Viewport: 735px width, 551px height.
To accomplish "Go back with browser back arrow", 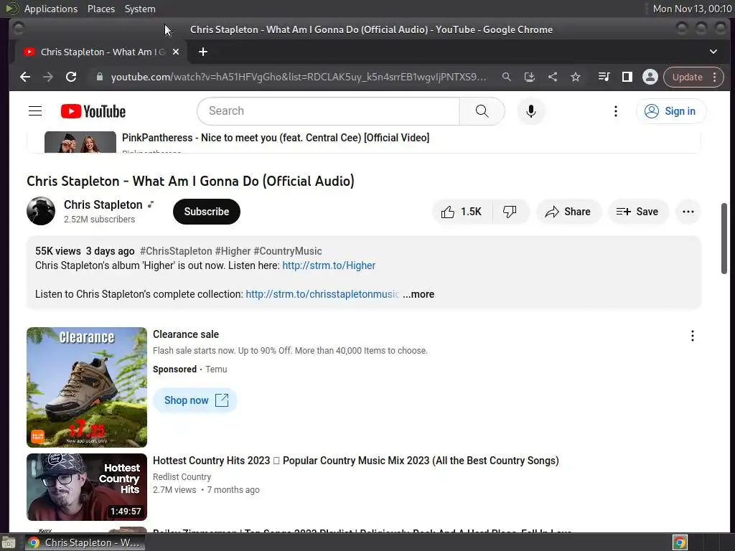I will click(25, 77).
